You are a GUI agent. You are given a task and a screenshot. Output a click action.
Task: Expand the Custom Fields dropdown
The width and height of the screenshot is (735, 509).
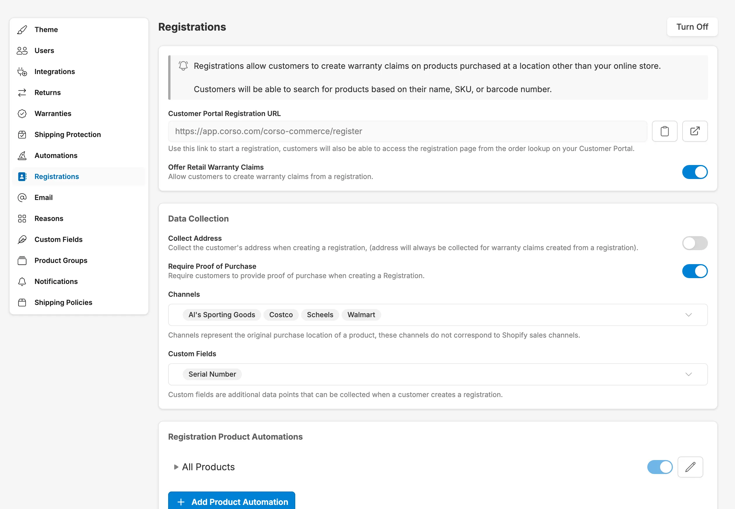pyautogui.click(x=688, y=374)
